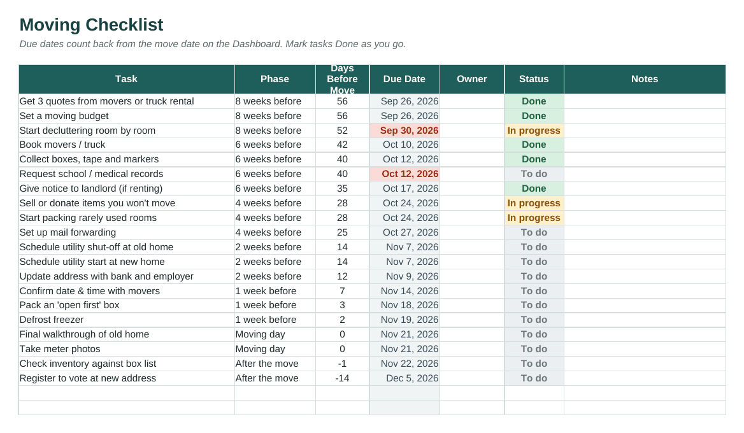
Task: Select 'Get 3 quotes from movers or truck rental' task
Action: click(x=126, y=101)
